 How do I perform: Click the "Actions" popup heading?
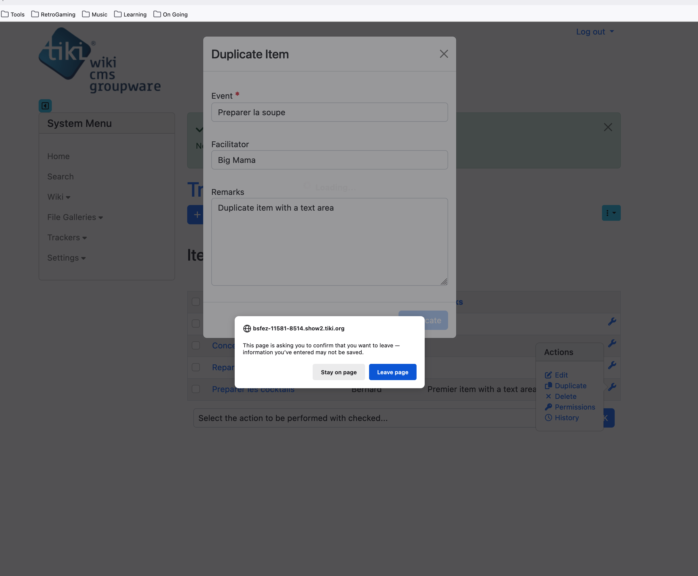pos(559,352)
